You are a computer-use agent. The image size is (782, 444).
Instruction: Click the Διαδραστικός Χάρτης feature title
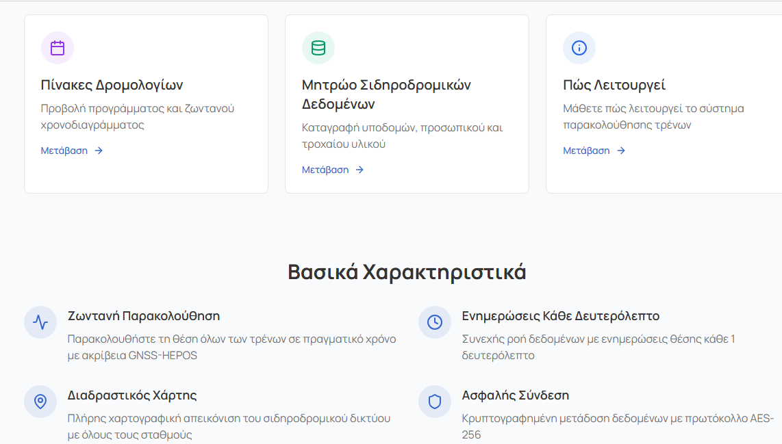click(x=132, y=395)
